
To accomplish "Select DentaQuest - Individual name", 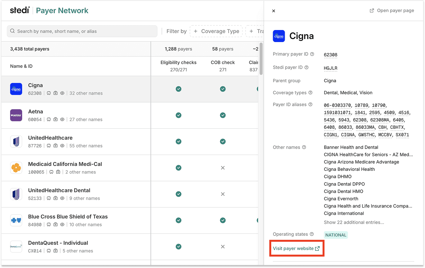I will click(58, 243).
